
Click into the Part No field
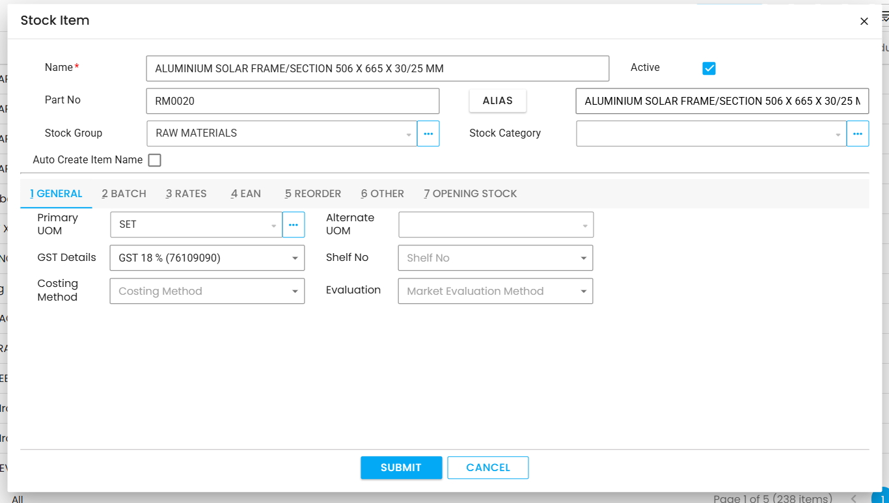click(x=293, y=101)
